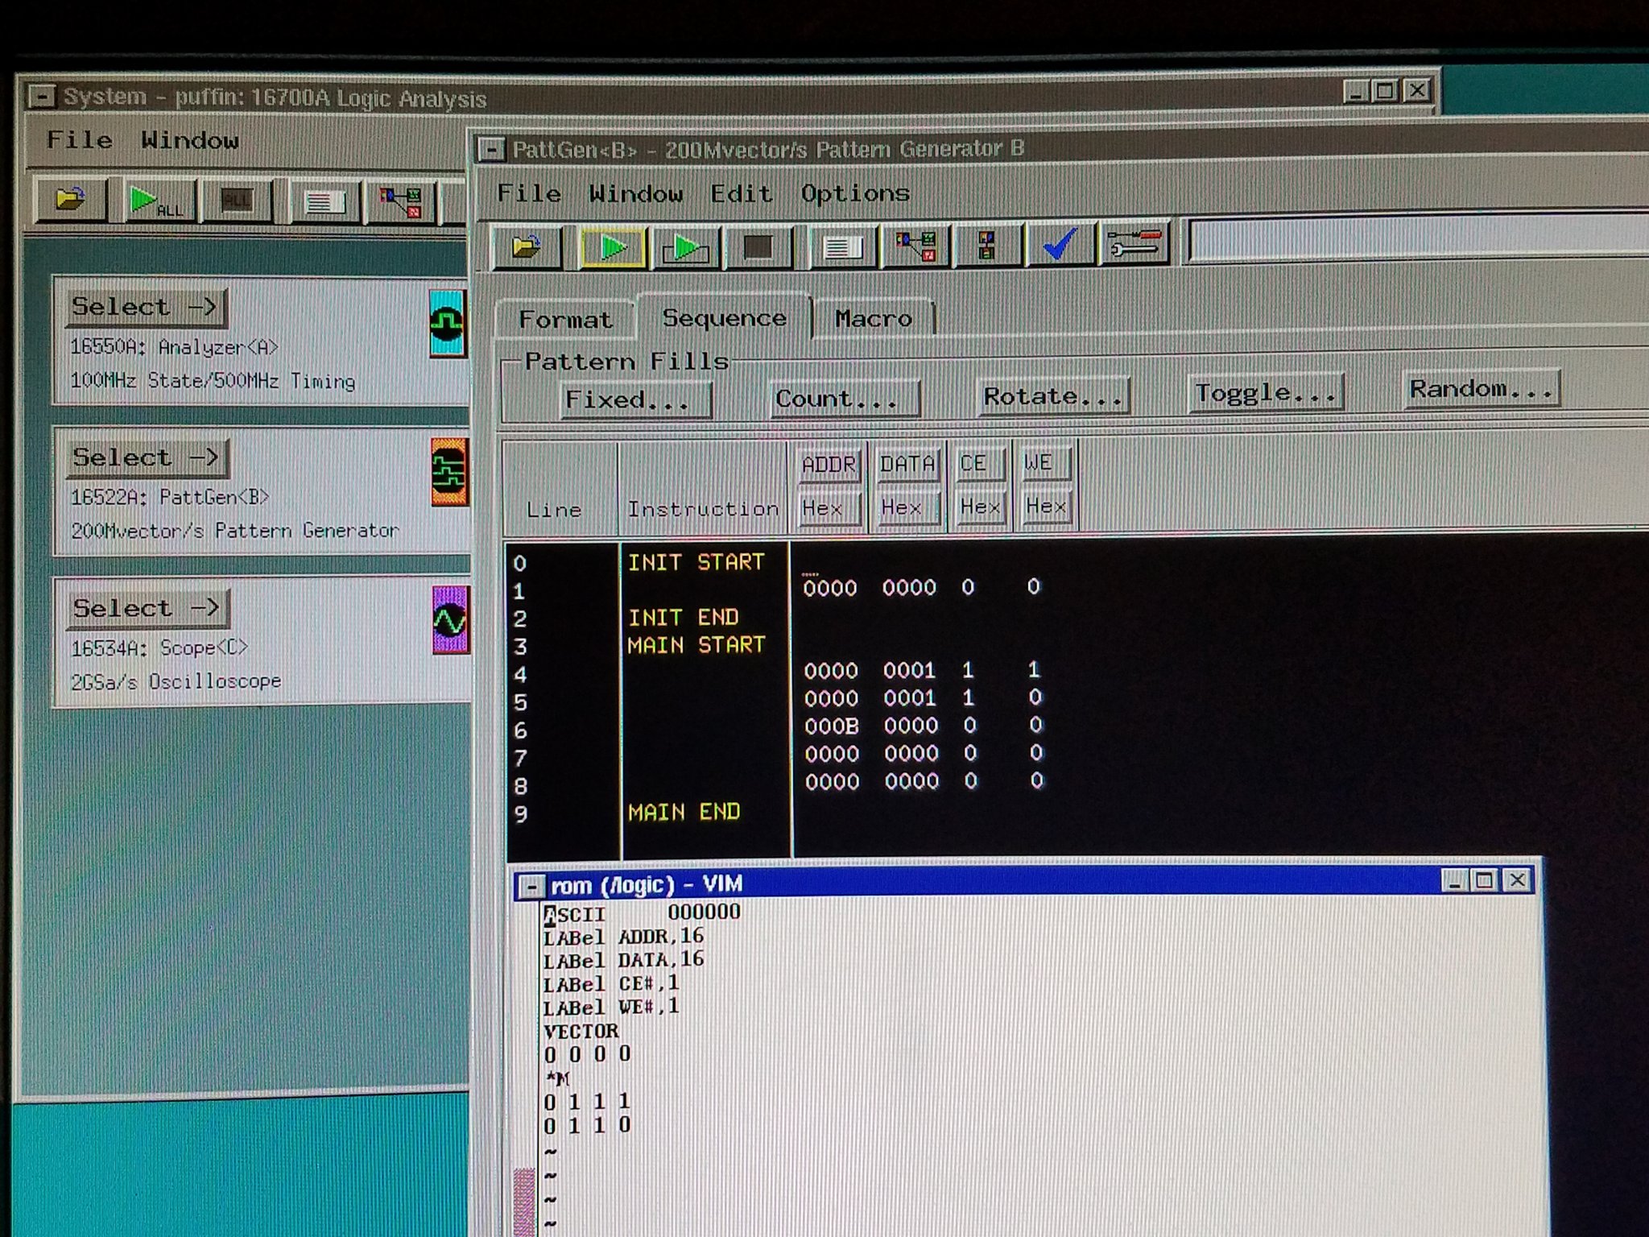Select the INIT START instruction on line 0

696,562
